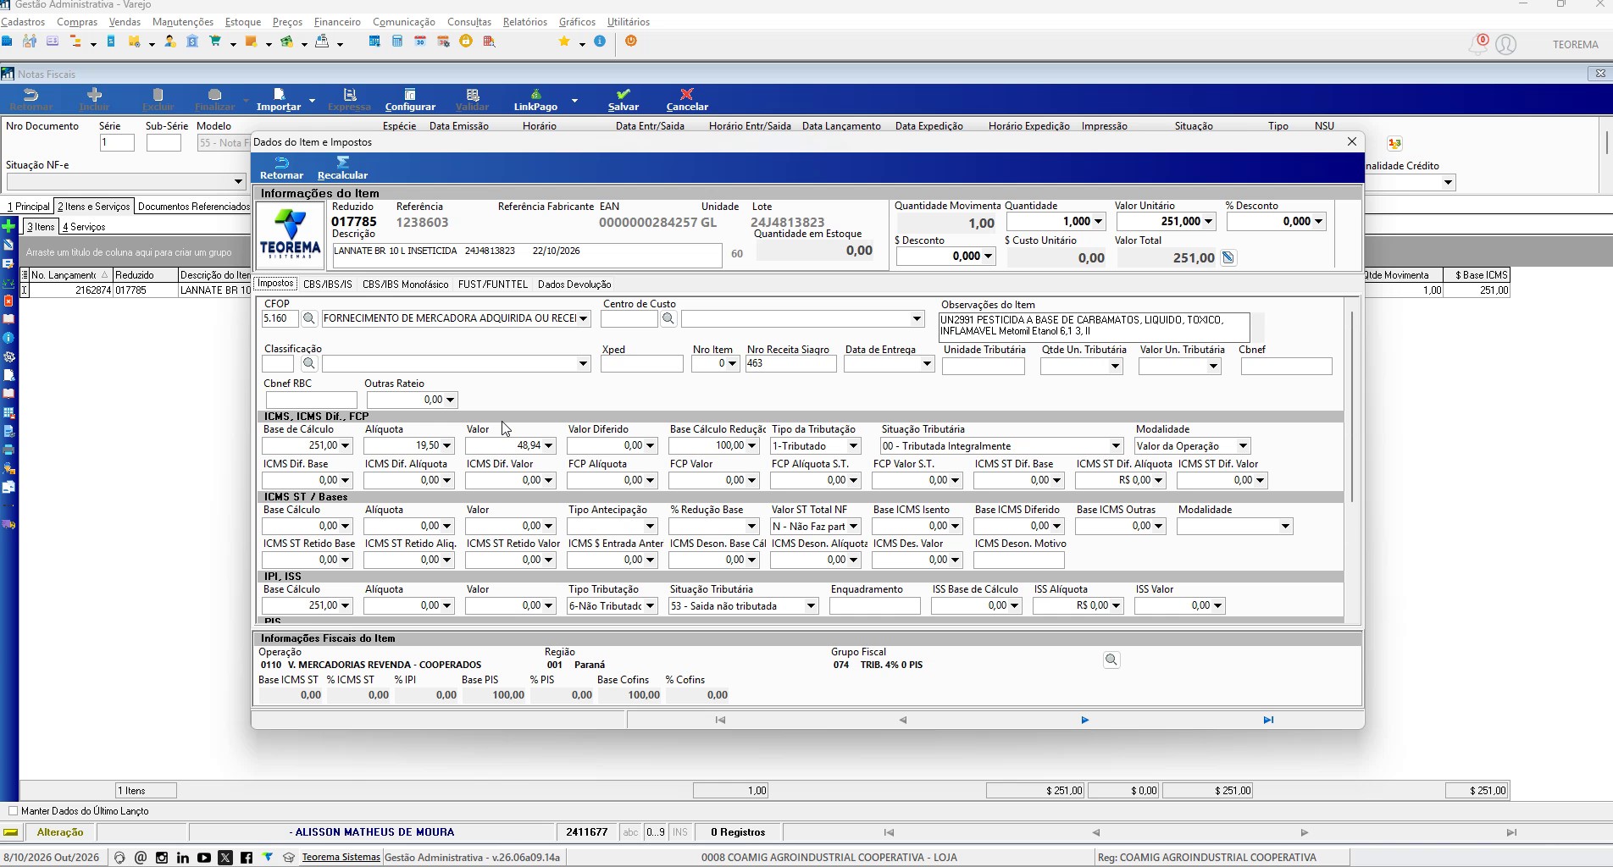Open CFOP search magnifier
1613x867 pixels.
click(309, 318)
